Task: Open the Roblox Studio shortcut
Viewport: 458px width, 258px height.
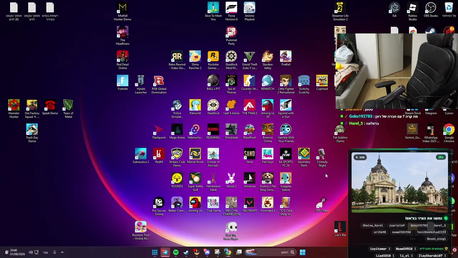Action: [413, 12]
